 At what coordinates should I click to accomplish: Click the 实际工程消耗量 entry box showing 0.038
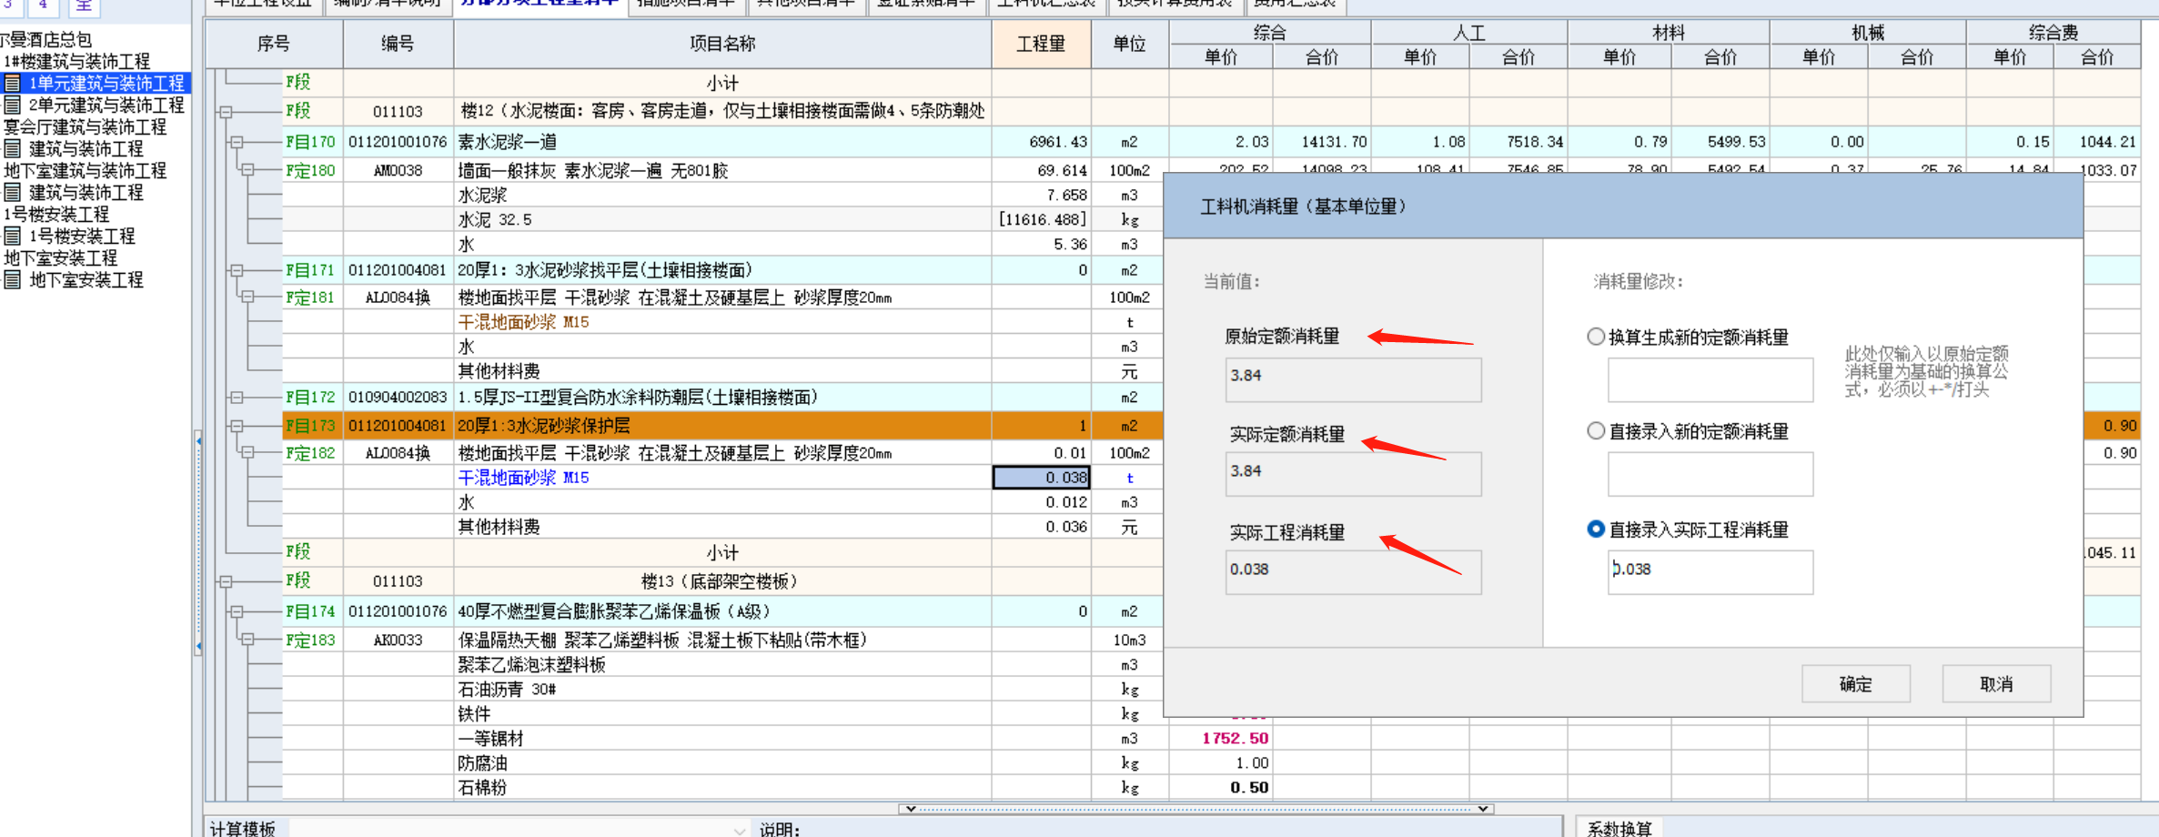1710,572
